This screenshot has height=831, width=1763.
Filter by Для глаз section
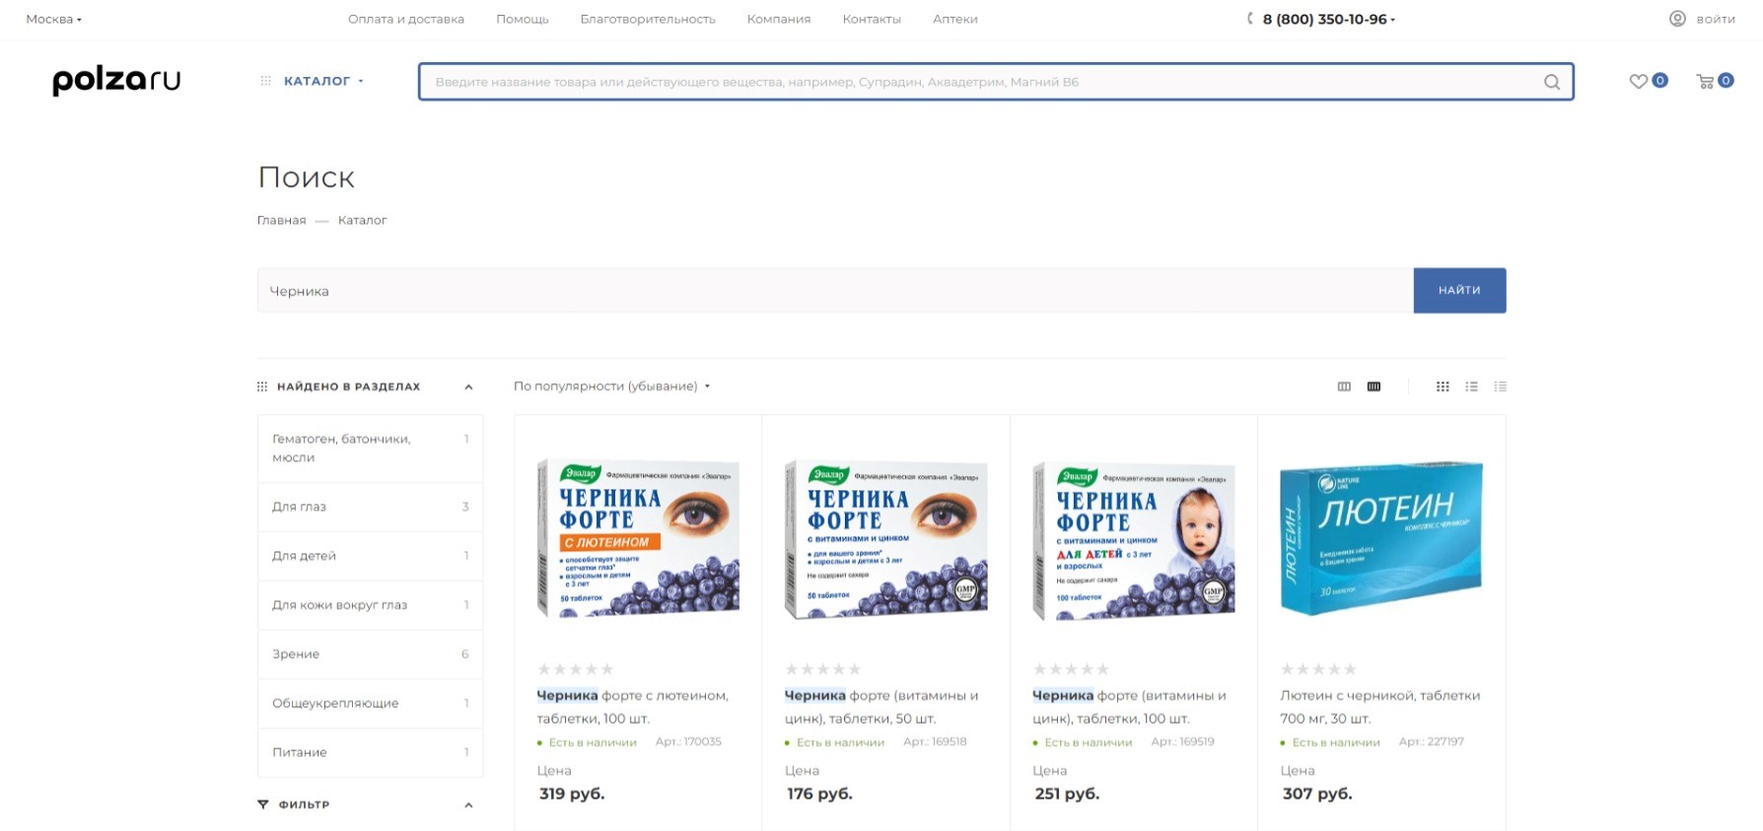pos(371,507)
